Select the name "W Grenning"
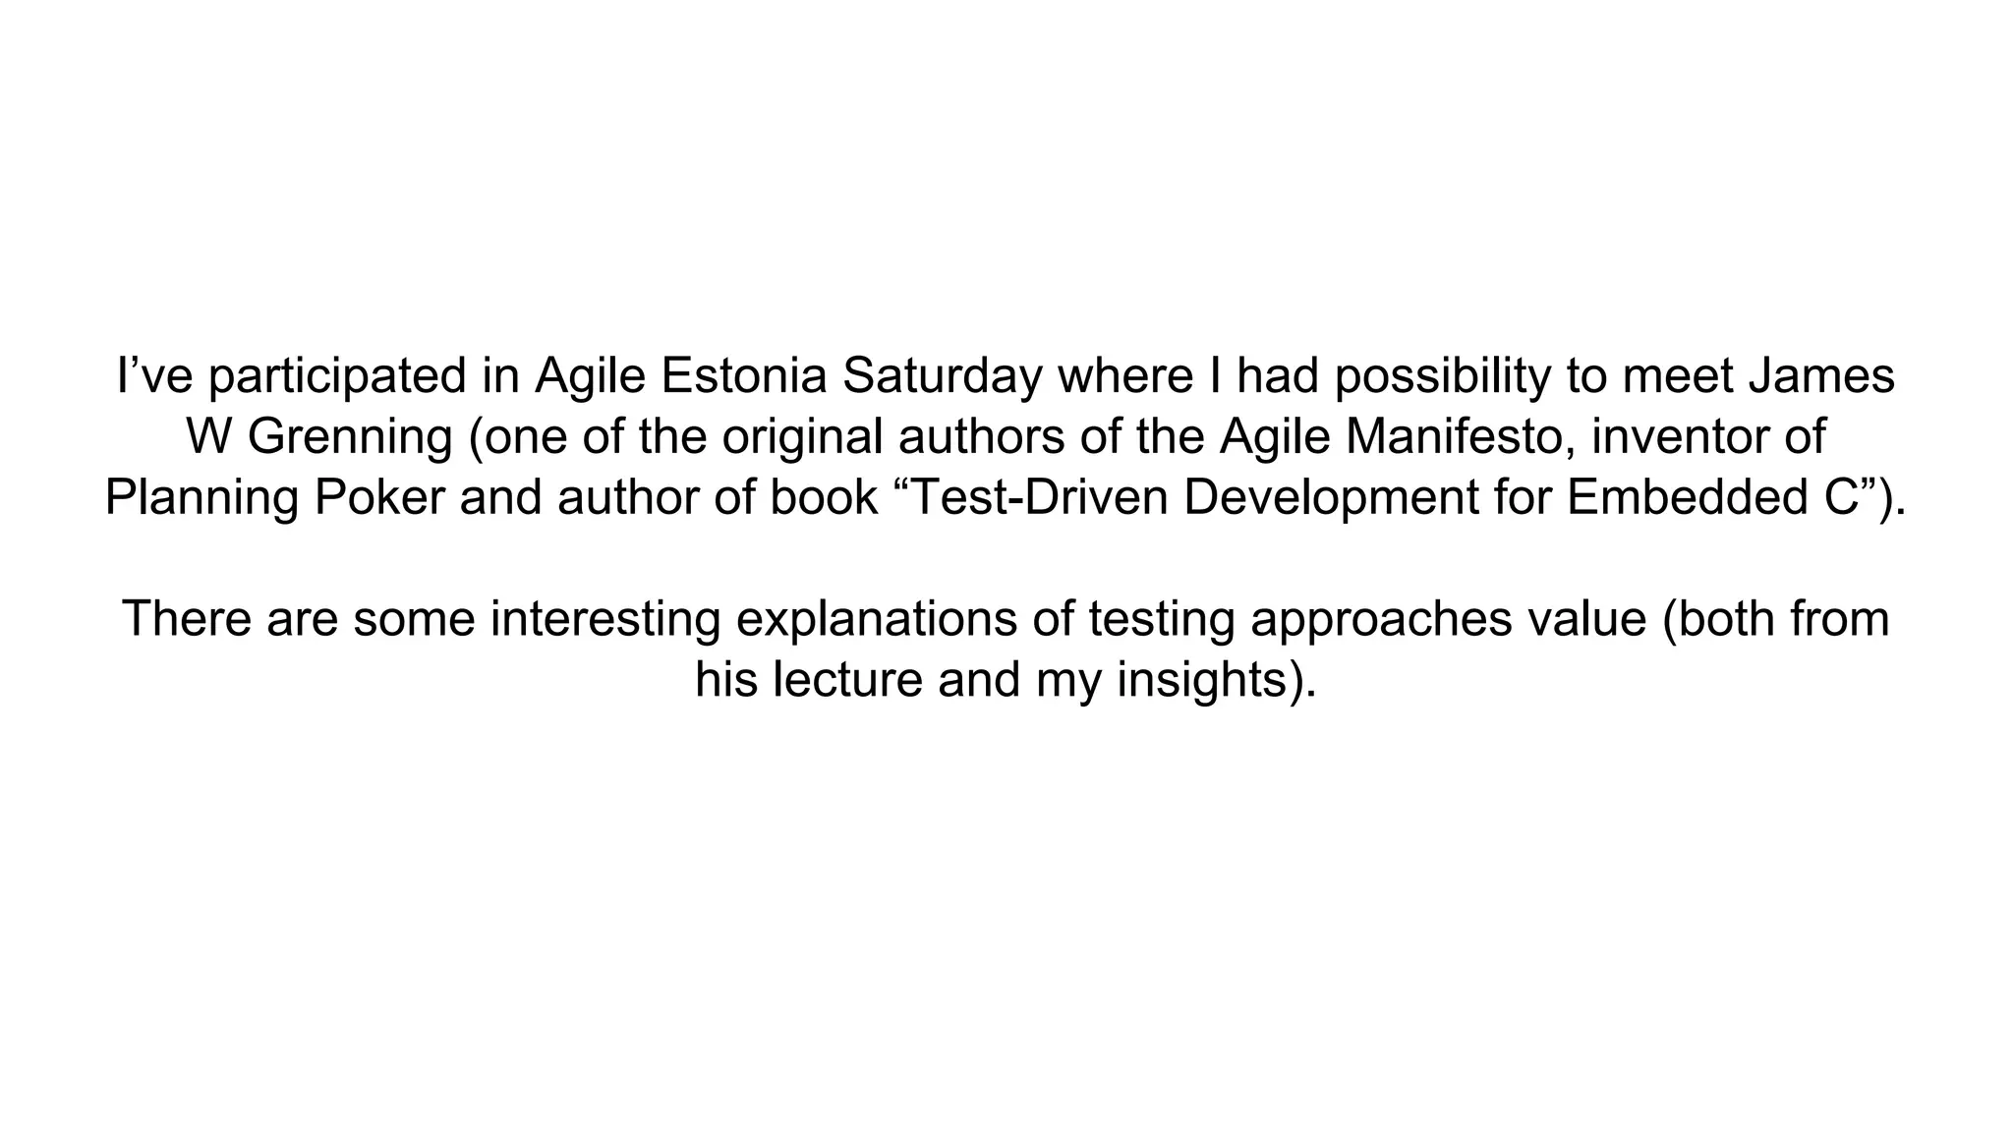 pos(319,437)
